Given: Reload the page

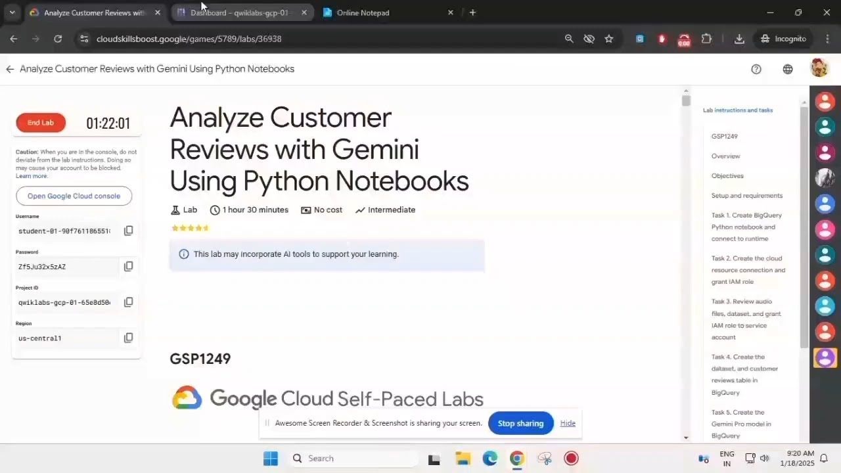Looking at the screenshot, I should (58, 39).
